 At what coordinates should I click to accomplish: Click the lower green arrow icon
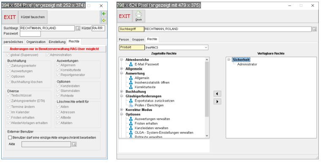103,20
